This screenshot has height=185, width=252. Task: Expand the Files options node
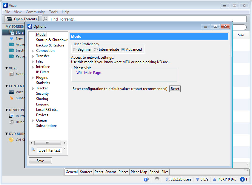point(33,62)
